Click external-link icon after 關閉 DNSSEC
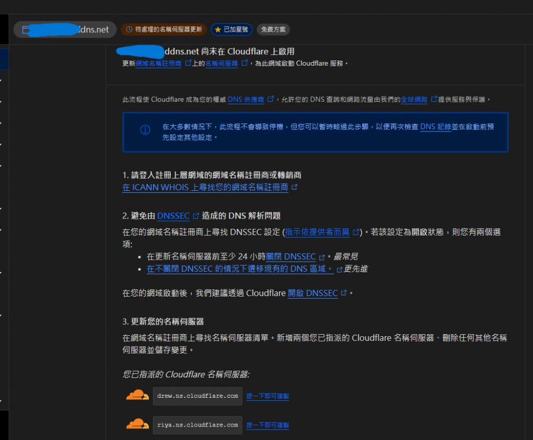The width and height of the screenshot is (533, 440). click(x=322, y=258)
